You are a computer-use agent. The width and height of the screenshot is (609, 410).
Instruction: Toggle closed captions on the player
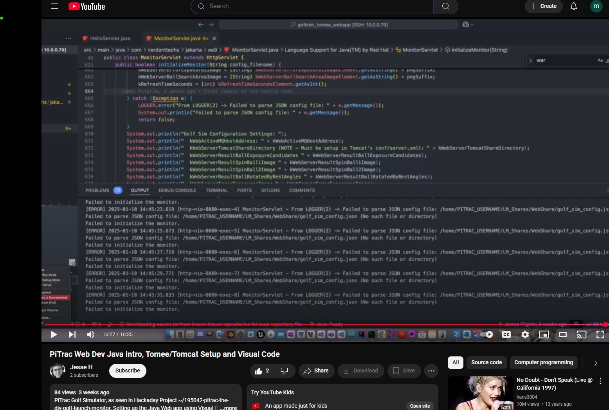pyautogui.click(x=506, y=334)
